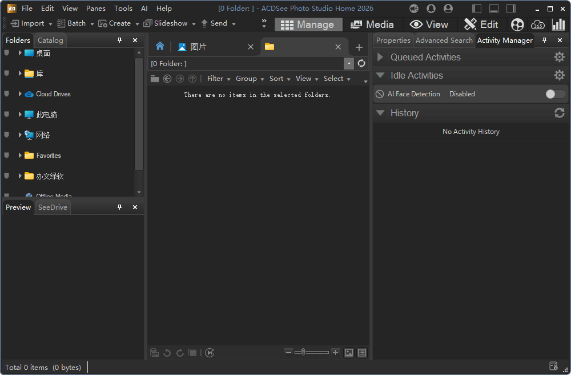Open the Import tool
Image resolution: width=571 pixels, height=375 pixels.
[x=27, y=23]
